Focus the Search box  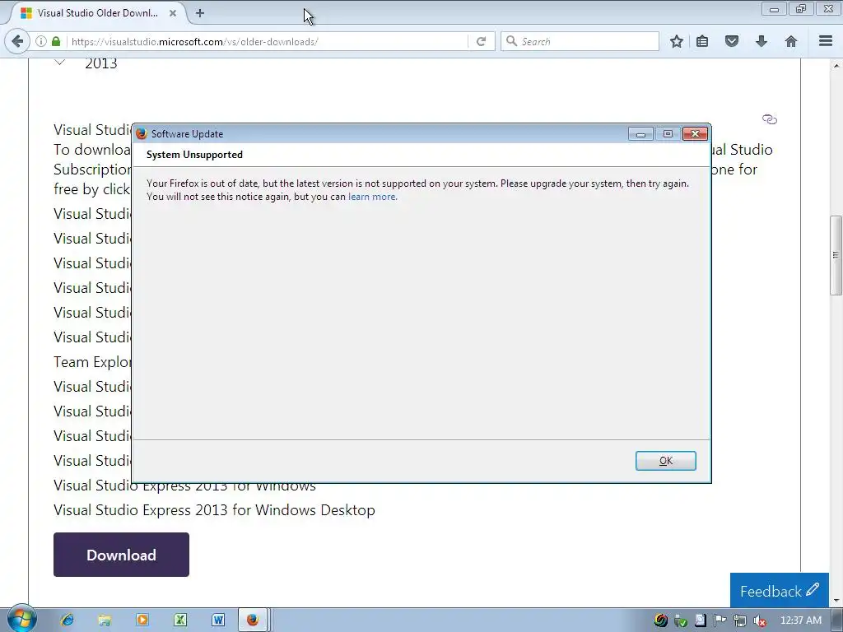580,41
